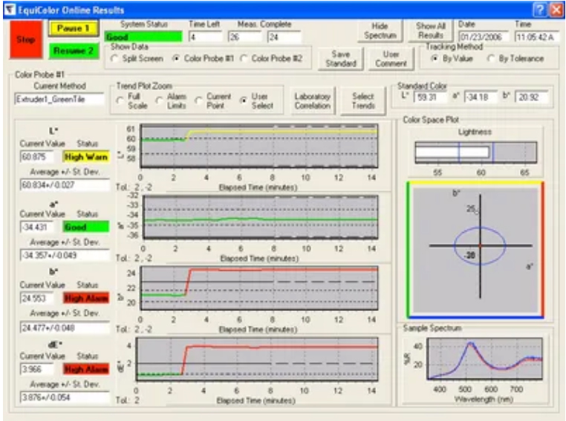
Task: Click the Standard Color b* field
Action: pos(532,97)
